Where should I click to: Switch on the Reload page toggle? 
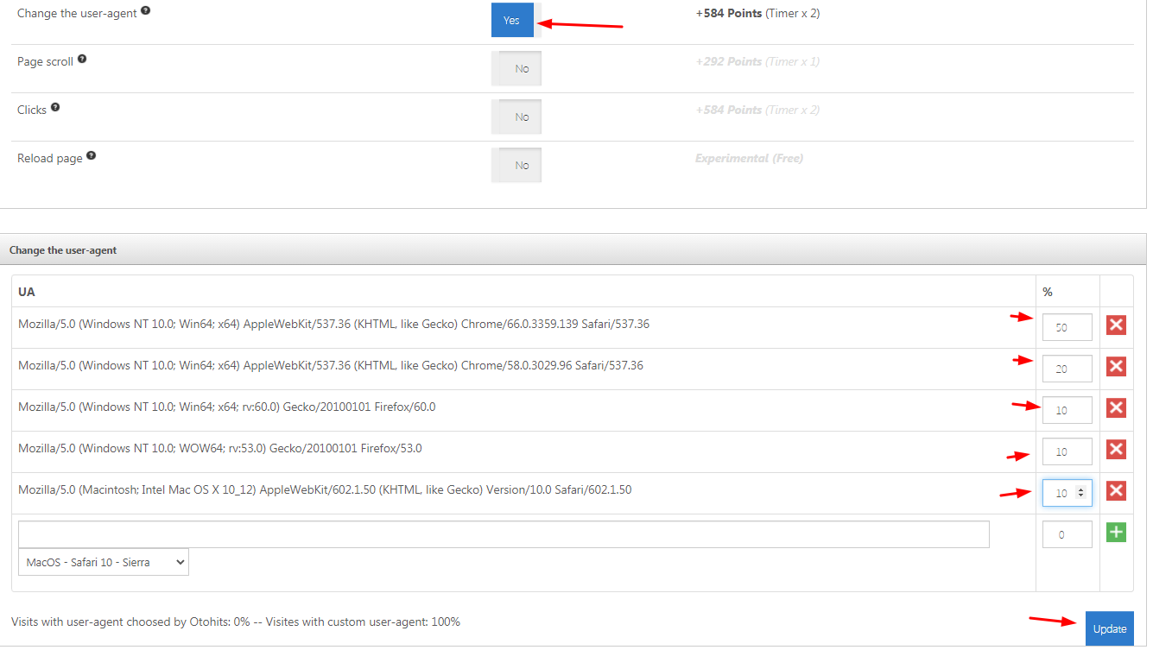coord(516,165)
